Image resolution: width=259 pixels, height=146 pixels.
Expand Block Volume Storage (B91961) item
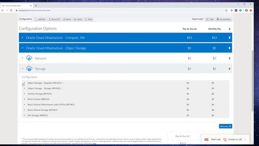coord(24,110)
